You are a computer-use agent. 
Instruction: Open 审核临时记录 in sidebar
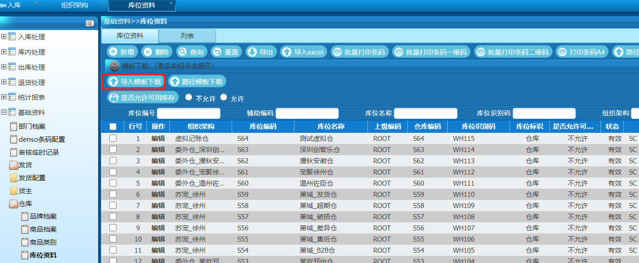click(x=39, y=152)
